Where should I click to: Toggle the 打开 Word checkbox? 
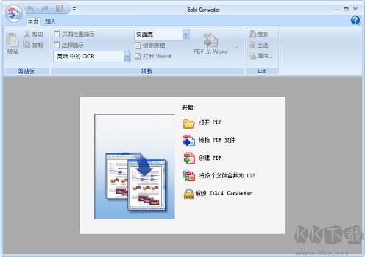pyautogui.click(x=138, y=56)
